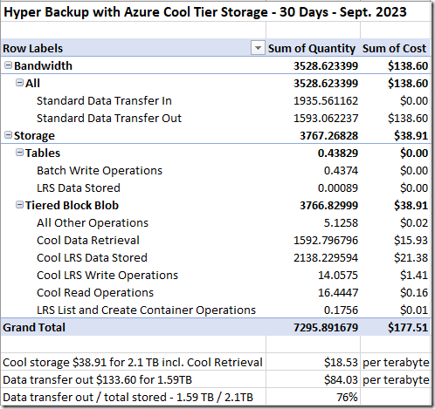Click the All row label
435x409 pixels.
(32, 83)
